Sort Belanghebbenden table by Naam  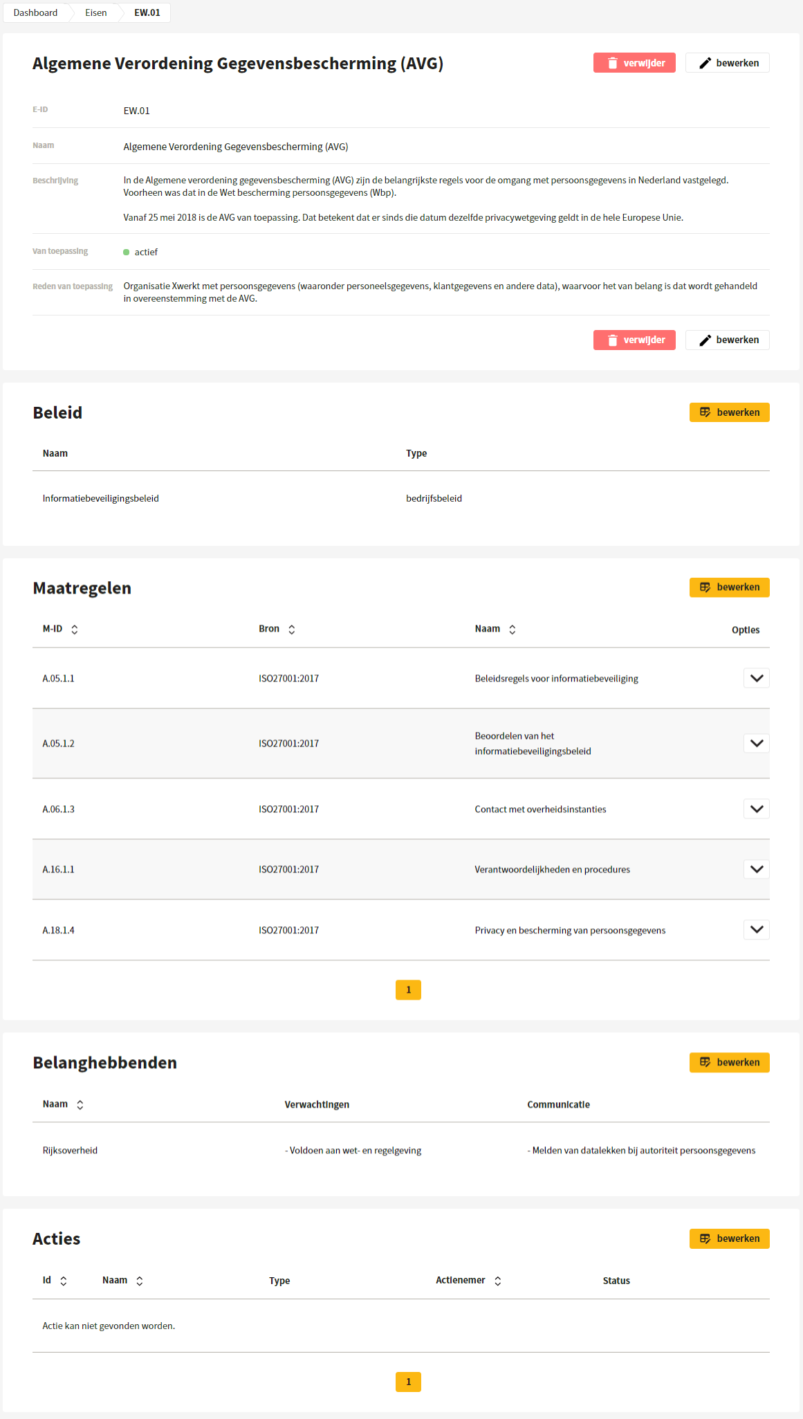click(x=80, y=1104)
